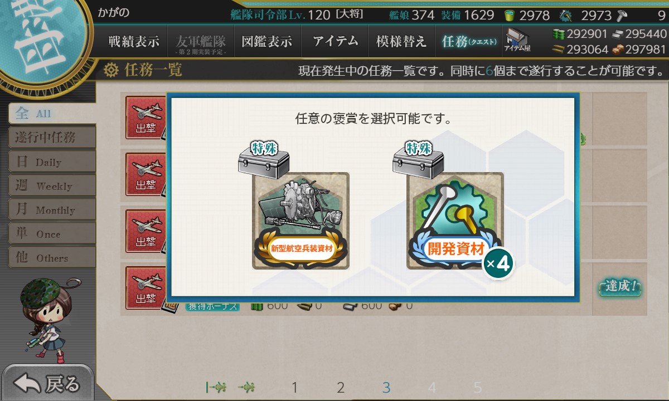Click the 達成! completion button
Image resolution: width=669 pixels, height=401 pixels.
[x=620, y=287]
